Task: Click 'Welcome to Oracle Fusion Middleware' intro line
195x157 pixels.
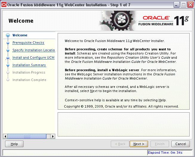Action: (115, 41)
